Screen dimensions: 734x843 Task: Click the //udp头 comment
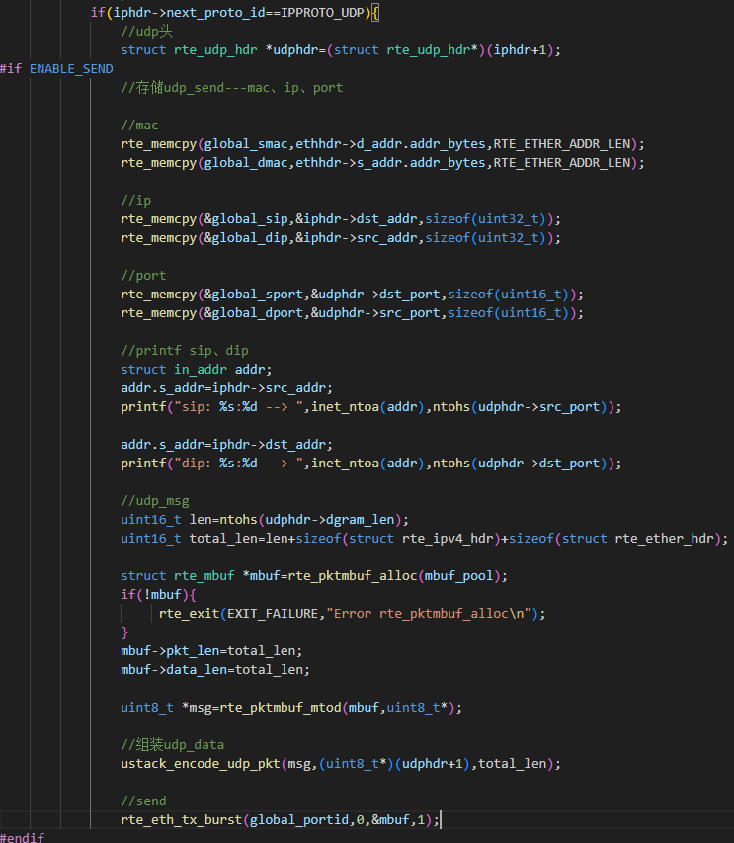146,32
